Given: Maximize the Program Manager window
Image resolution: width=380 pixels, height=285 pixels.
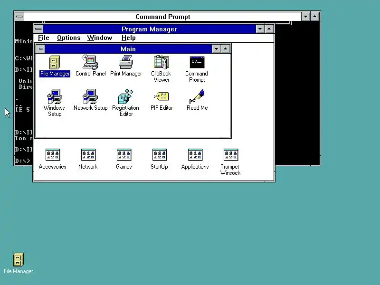Looking at the screenshot, I should (x=269, y=29).
